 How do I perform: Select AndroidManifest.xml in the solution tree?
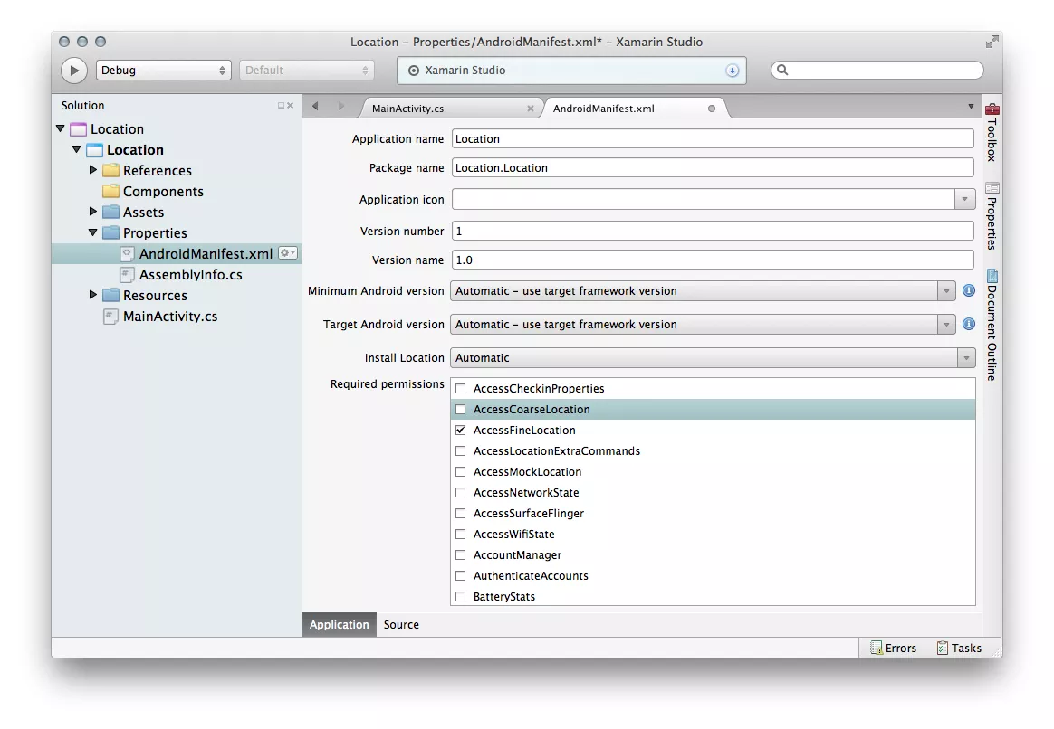point(176,254)
